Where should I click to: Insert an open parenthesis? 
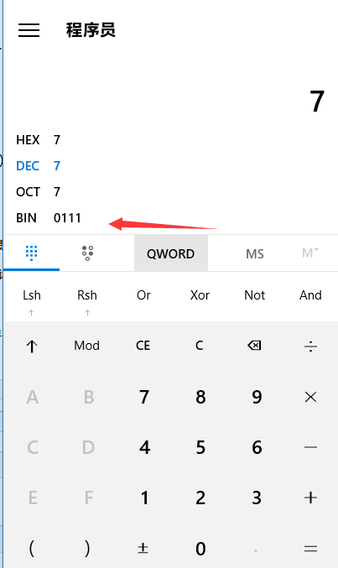click(x=32, y=549)
